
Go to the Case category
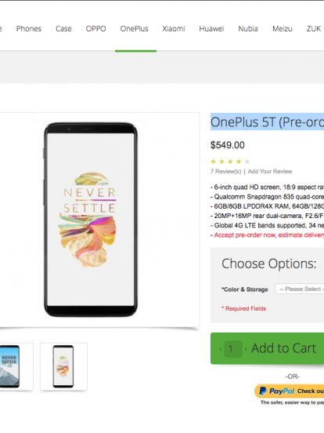63,29
